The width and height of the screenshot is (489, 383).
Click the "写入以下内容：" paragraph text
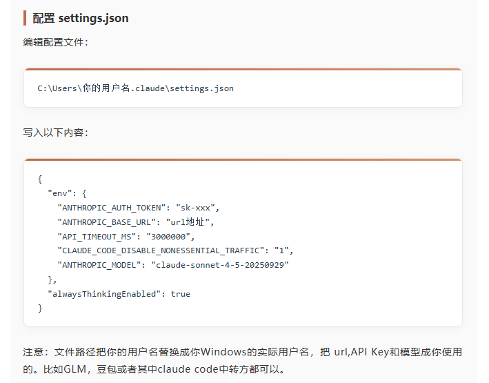click(x=55, y=132)
